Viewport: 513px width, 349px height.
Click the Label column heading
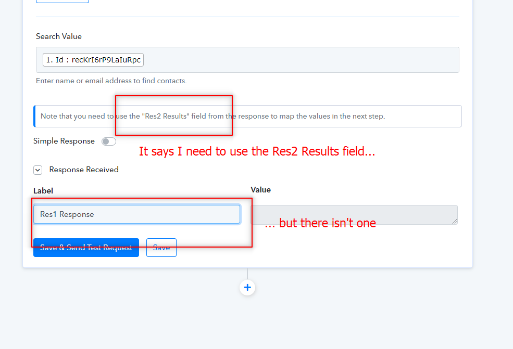tap(43, 191)
